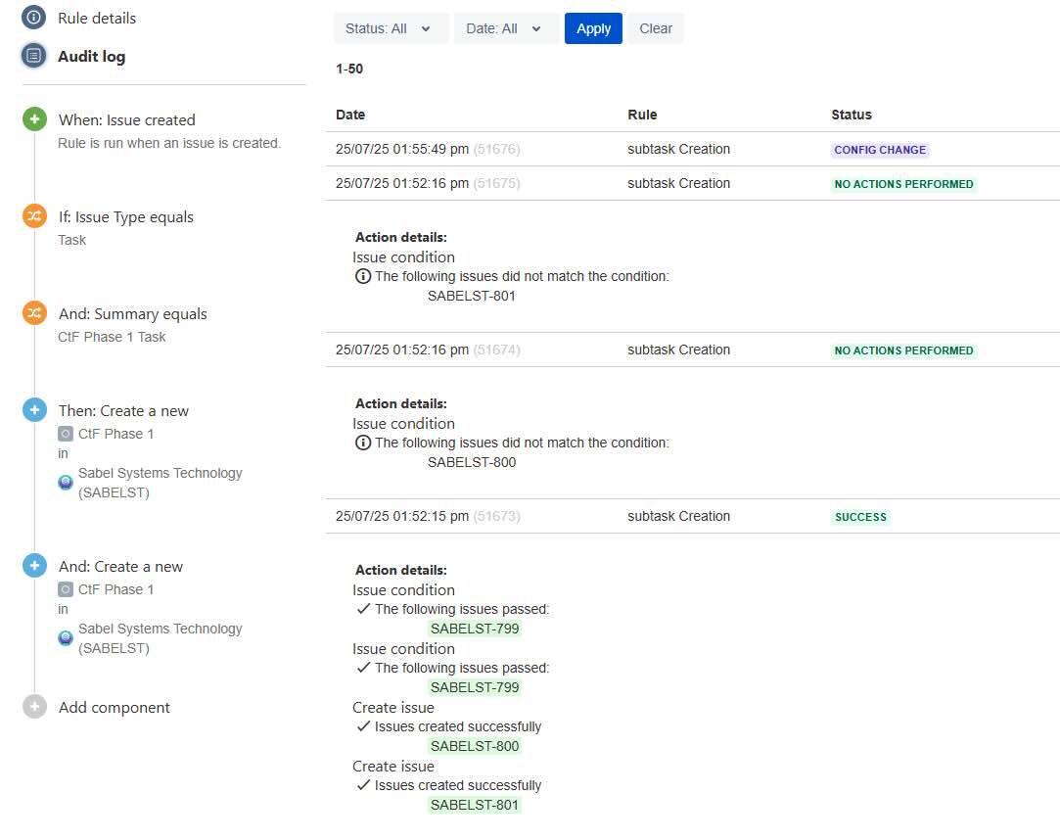Click the 1-50 results range text
Viewport: 1060px width, 840px height.
348,69
